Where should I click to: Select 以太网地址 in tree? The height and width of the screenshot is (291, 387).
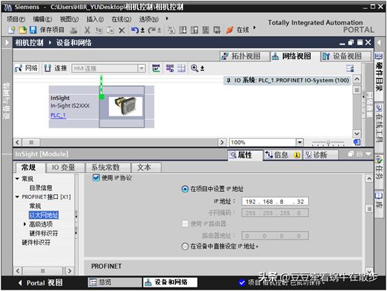43,215
